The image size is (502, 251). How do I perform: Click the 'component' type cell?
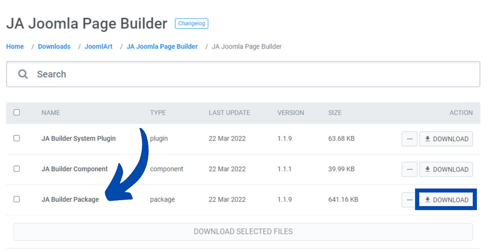click(x=167, y=169)
